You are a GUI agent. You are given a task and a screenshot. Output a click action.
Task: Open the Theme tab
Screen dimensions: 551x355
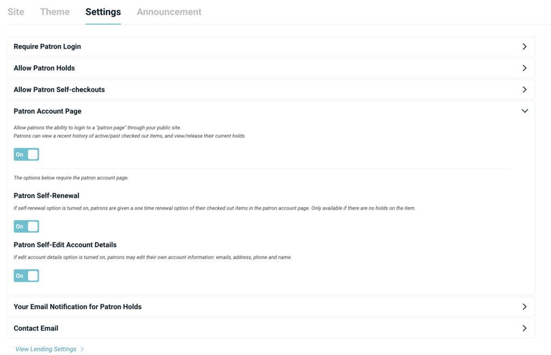click(55, 12)
